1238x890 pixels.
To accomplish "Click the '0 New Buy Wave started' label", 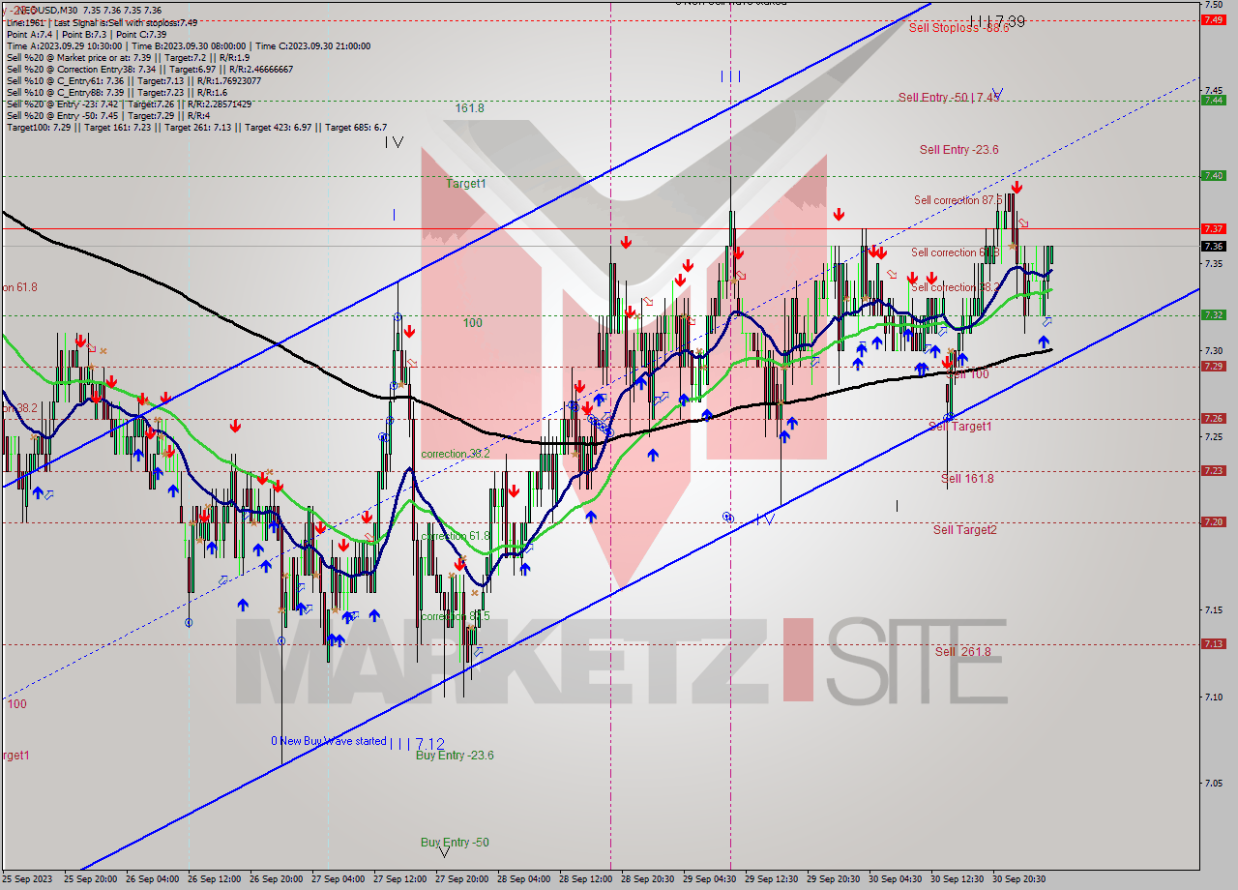I will coord(328,742).
